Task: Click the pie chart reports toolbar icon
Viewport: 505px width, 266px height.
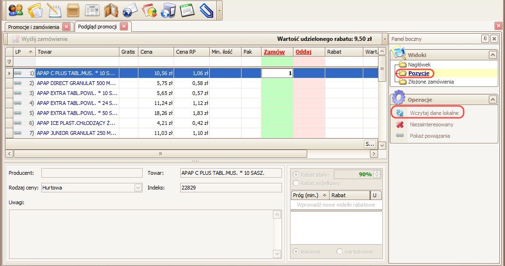Action: [x=149, y=10]
